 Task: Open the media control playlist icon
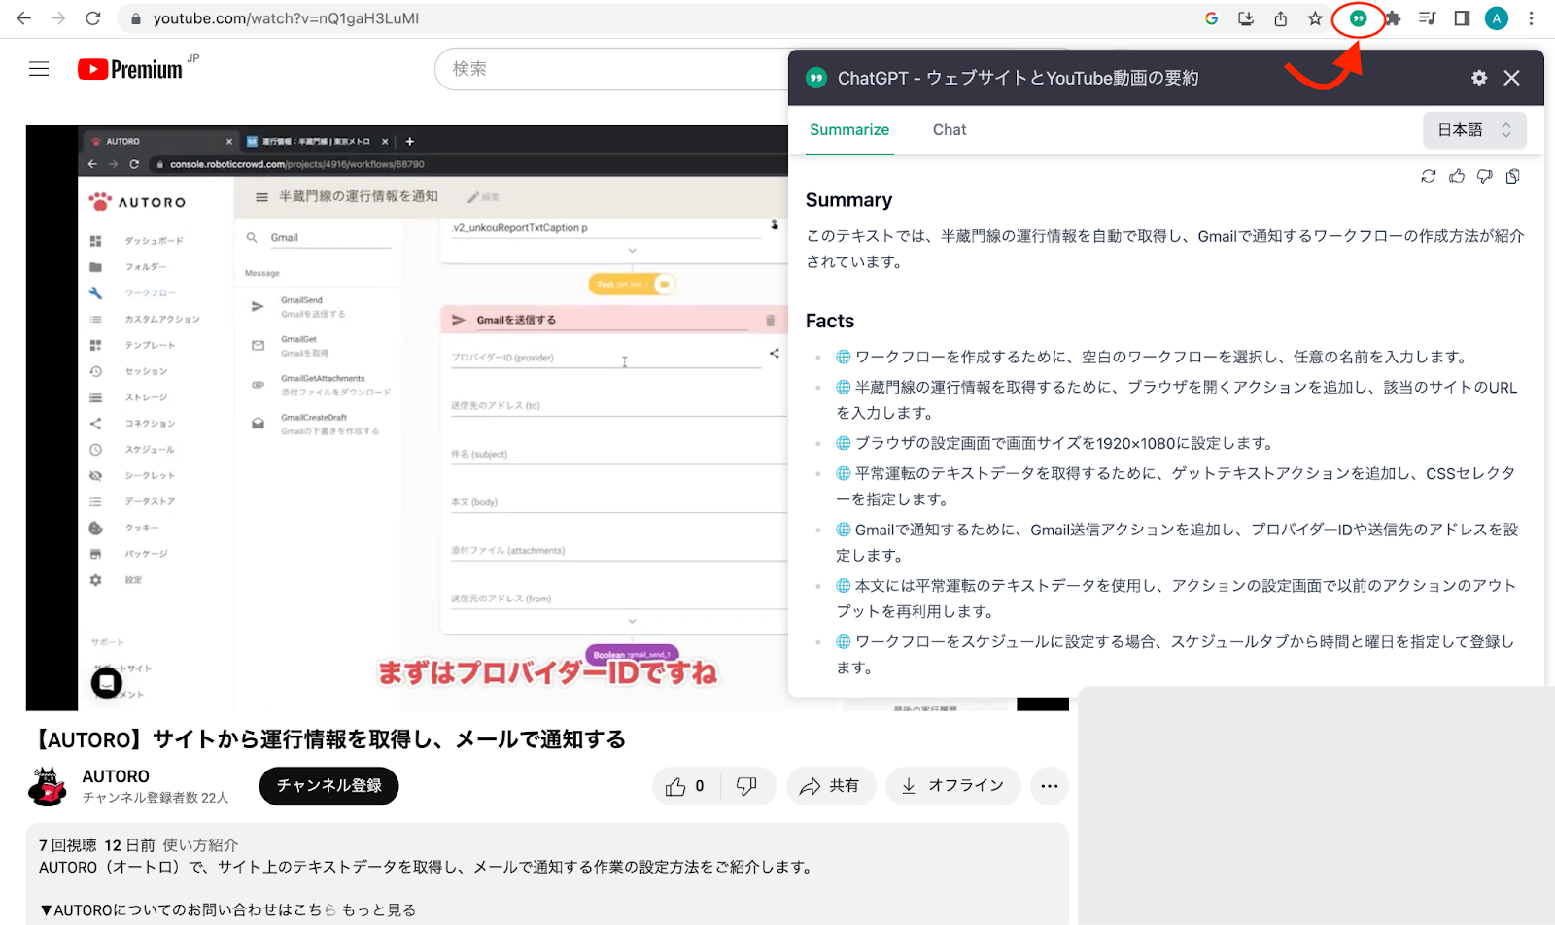1427,18
